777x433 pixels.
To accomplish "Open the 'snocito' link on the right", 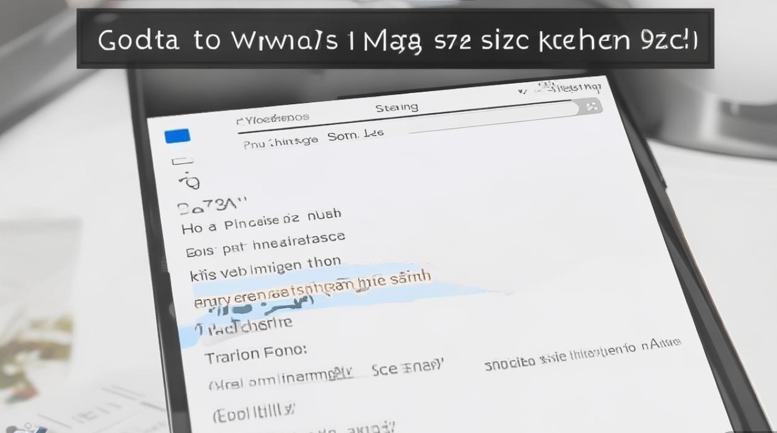I will [509, 362].
